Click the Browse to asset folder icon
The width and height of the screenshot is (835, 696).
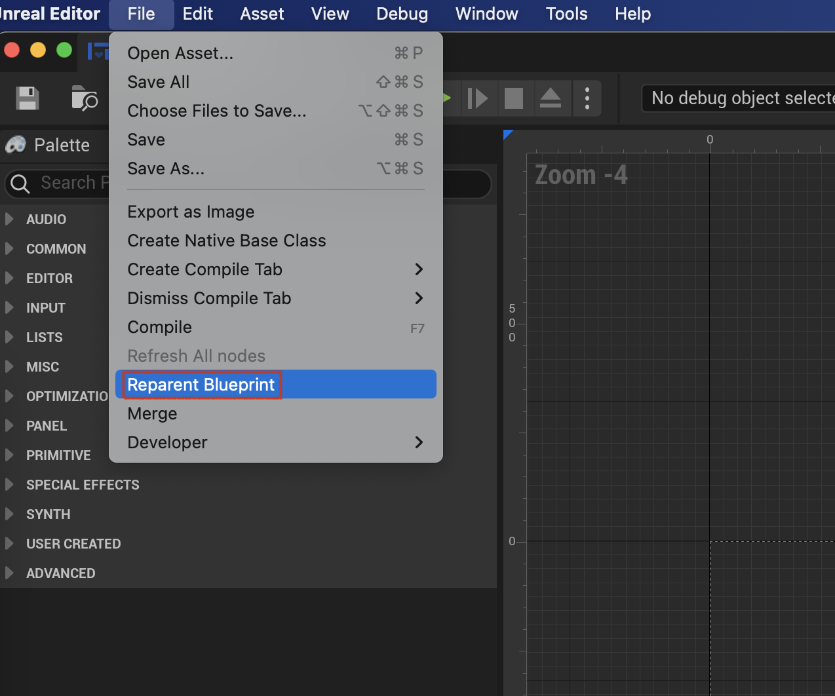click(x=84, y=98)
